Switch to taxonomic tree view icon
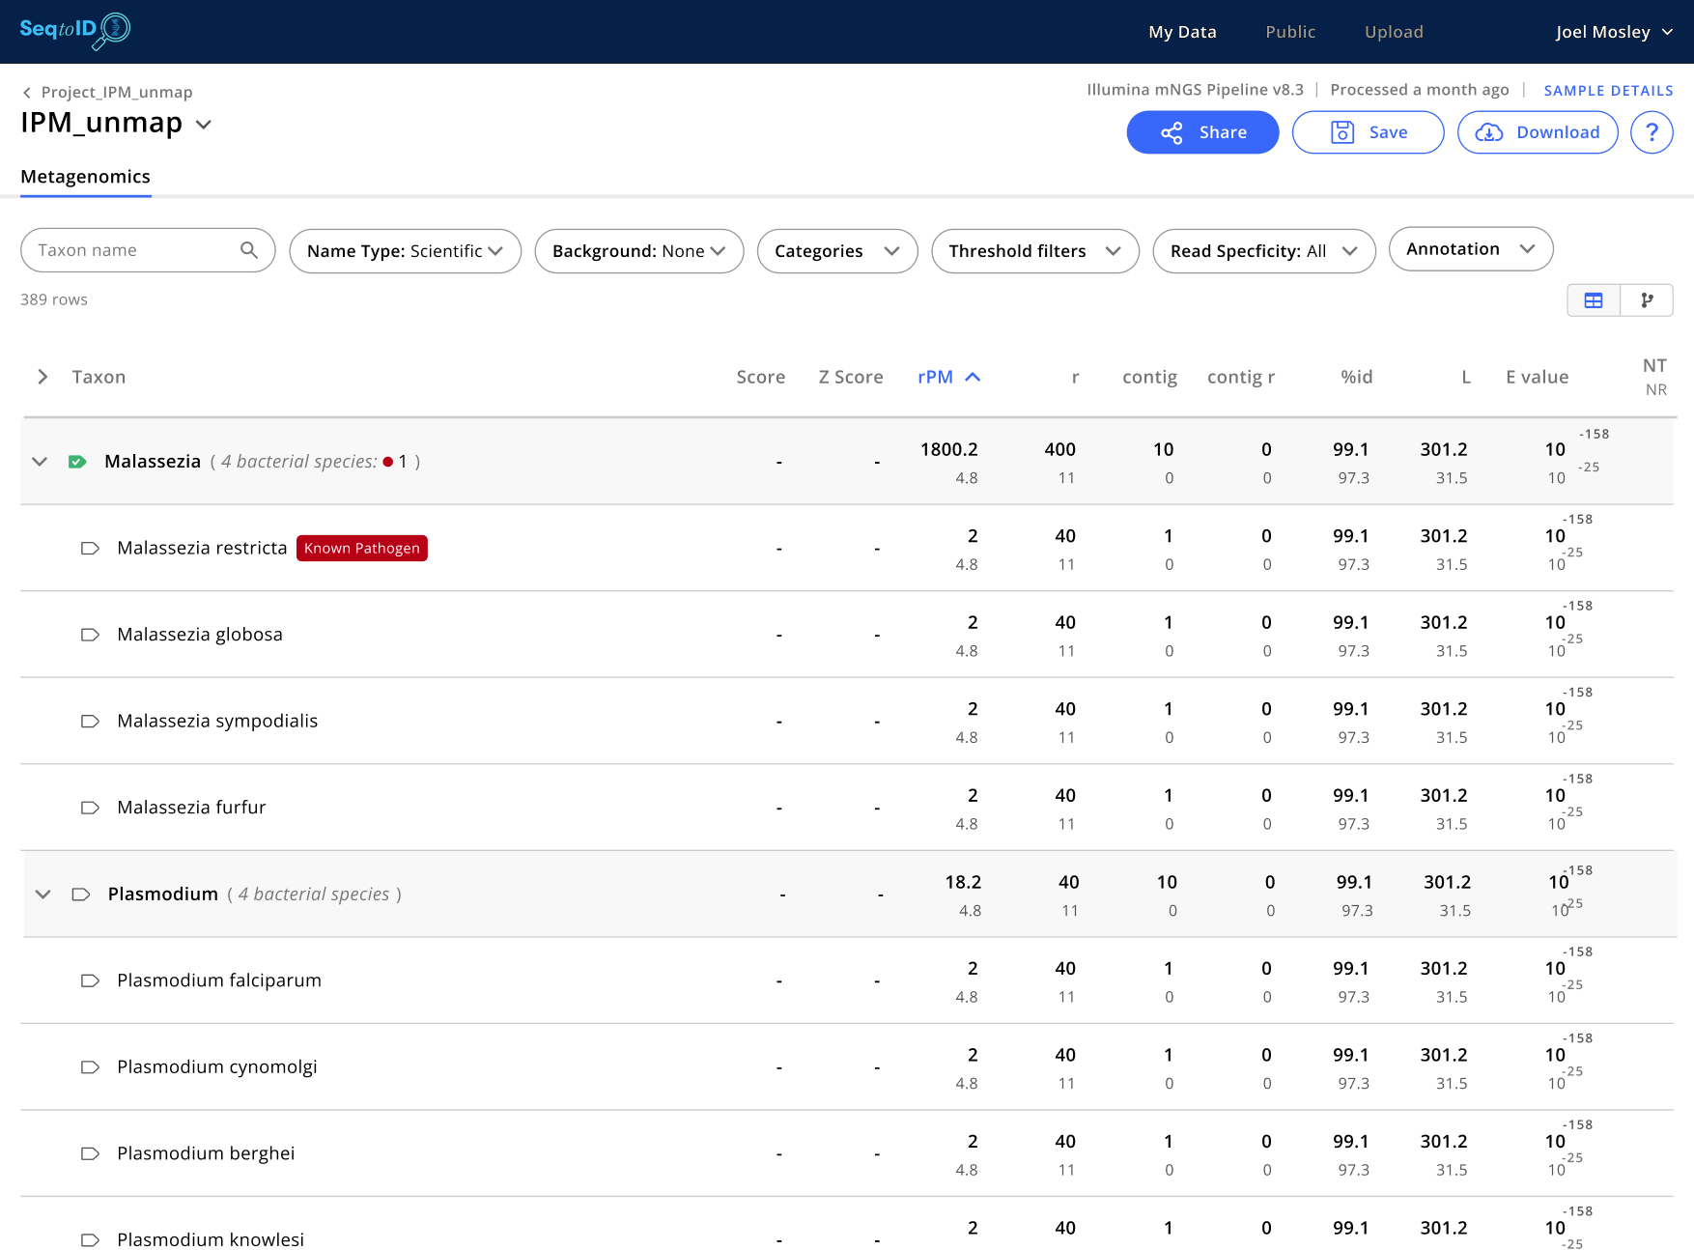This screenshot has width=1694, height=1250. [1647, 300]
